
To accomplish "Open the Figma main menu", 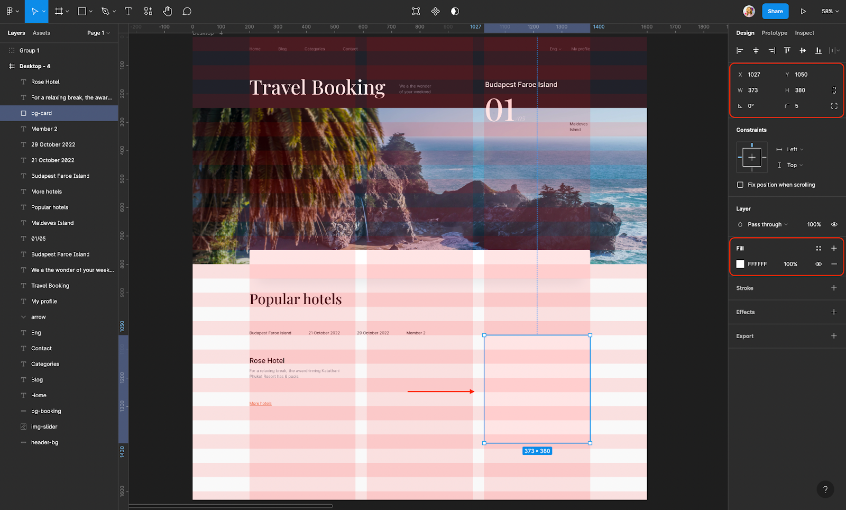I will tap(10, 11).
